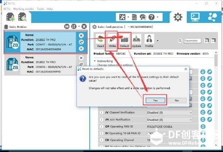223x152 pixels.
Task: Click the Discover radio modules icon
Action: pos(22,17)
